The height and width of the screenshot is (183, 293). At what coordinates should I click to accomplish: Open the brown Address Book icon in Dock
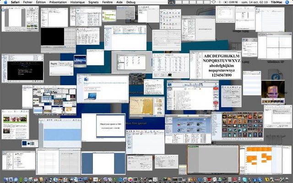click(x=41, y=180)
